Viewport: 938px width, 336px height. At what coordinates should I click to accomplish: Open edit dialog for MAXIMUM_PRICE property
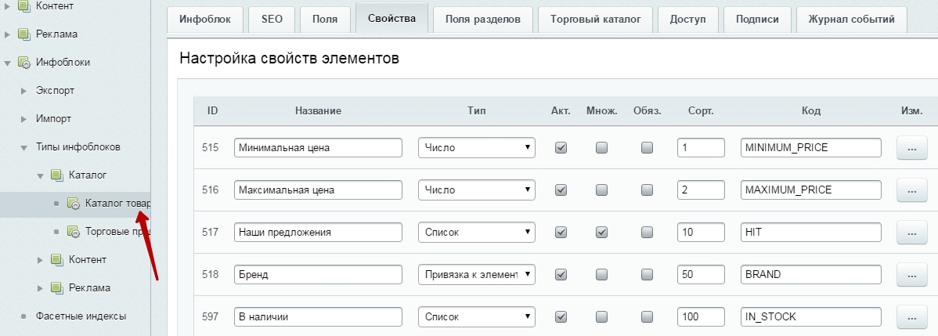click(x=911, y=190)
